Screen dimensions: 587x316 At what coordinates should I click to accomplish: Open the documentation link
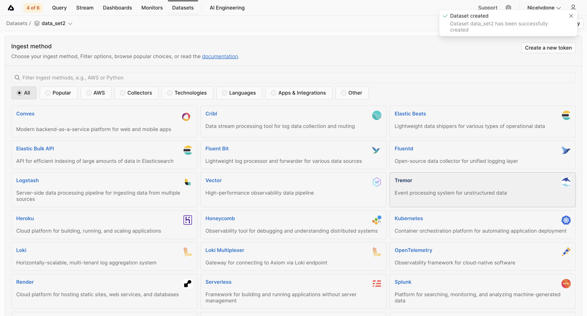220,56
